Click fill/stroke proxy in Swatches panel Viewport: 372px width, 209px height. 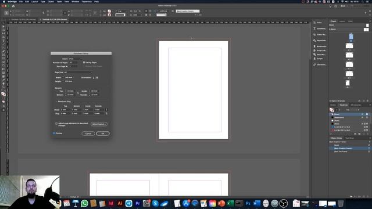[x=332, y=110]
